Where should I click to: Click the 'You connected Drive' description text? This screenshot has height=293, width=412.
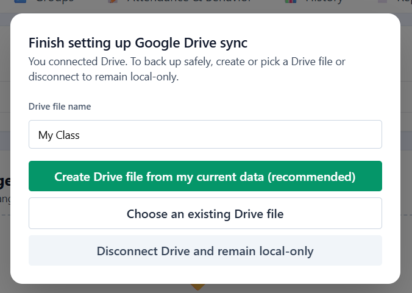click(187, 69)
